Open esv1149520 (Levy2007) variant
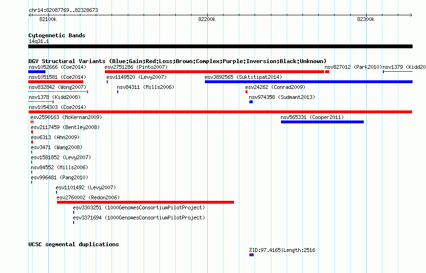The image size is (426, 273). pos(137,77)
